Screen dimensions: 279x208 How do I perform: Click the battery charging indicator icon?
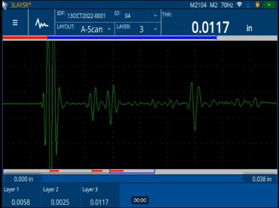269,4
